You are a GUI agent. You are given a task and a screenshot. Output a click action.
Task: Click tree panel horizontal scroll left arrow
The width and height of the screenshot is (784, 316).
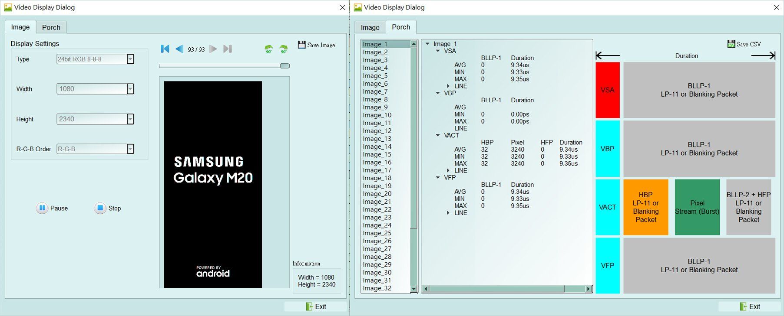[426, 289]
